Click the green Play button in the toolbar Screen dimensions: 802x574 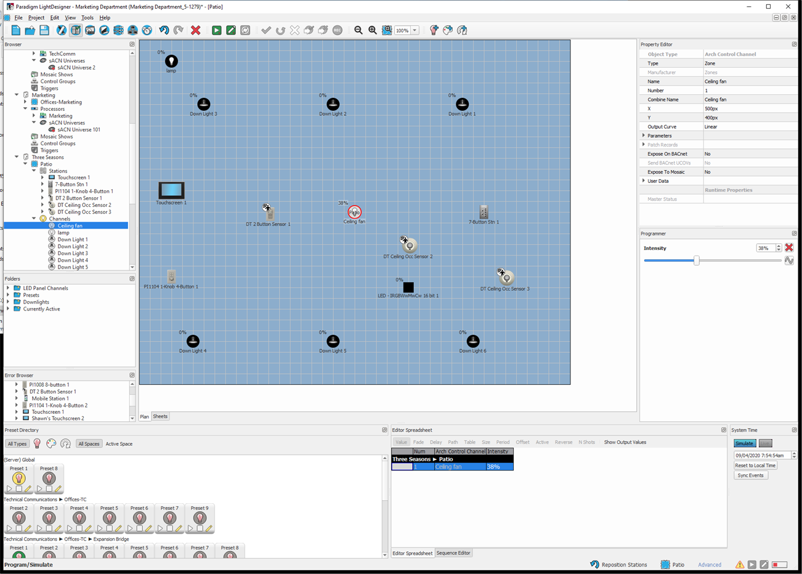pos(216,30)
